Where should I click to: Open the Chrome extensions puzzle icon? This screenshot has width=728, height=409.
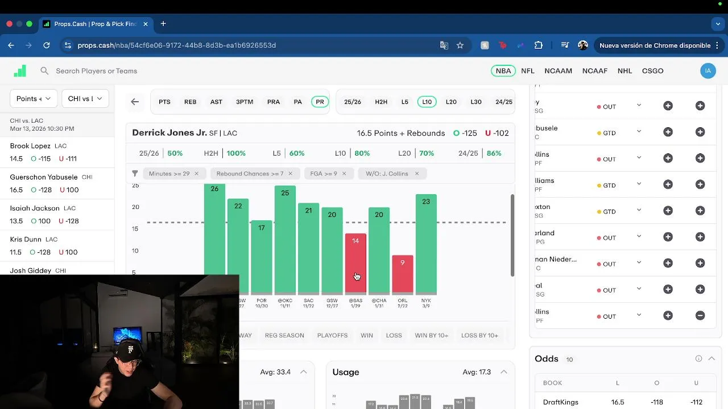click(539, 45)
